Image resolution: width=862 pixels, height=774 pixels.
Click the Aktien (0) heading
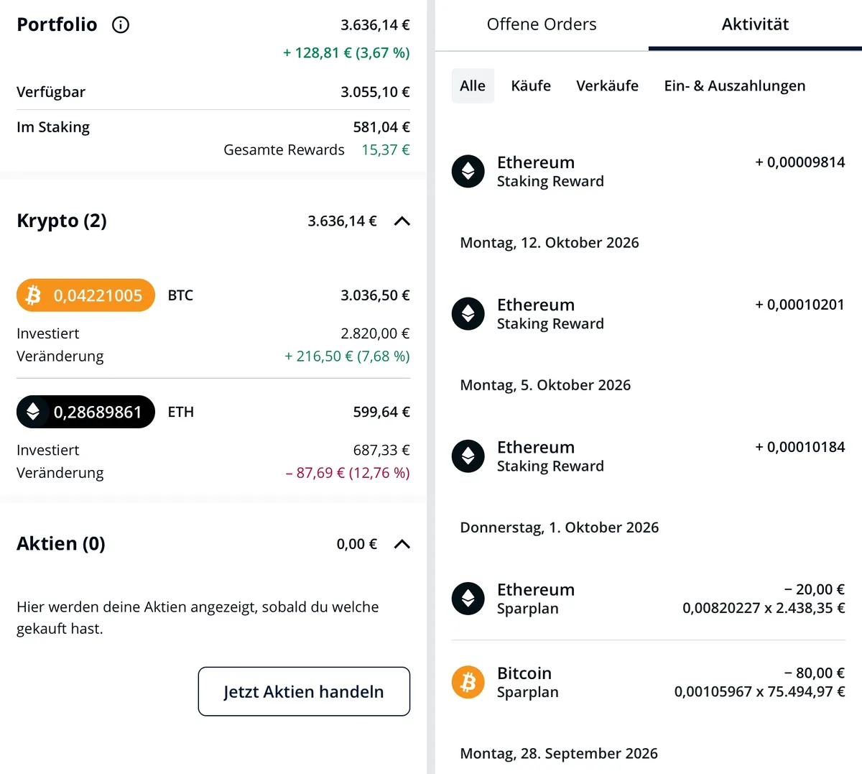click(x=61, y=543)
